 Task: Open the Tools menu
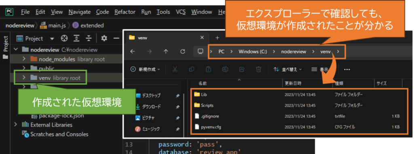(163, 12)
